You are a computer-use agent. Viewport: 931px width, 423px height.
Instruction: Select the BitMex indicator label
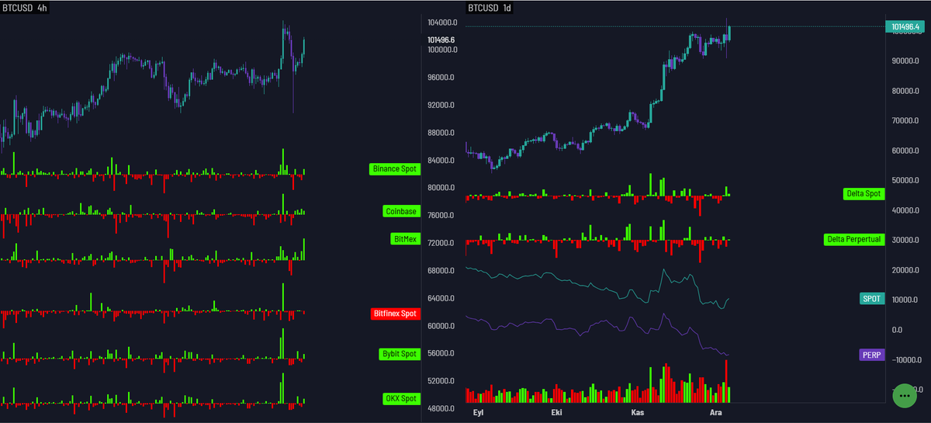pyautogui.click(x=405, y=239)
